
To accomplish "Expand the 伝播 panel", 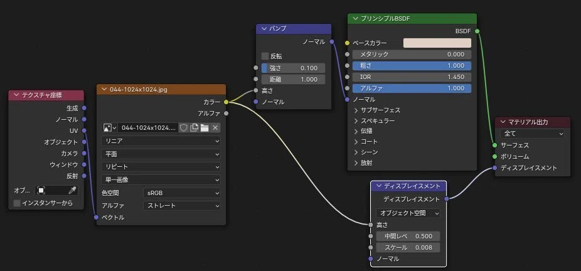I will (356, 131).
